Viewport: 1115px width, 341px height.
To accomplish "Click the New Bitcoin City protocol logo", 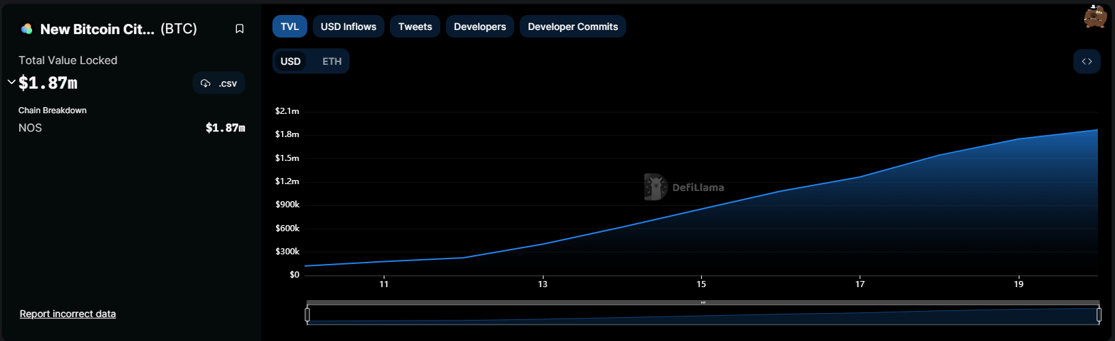I will [27, 29].
